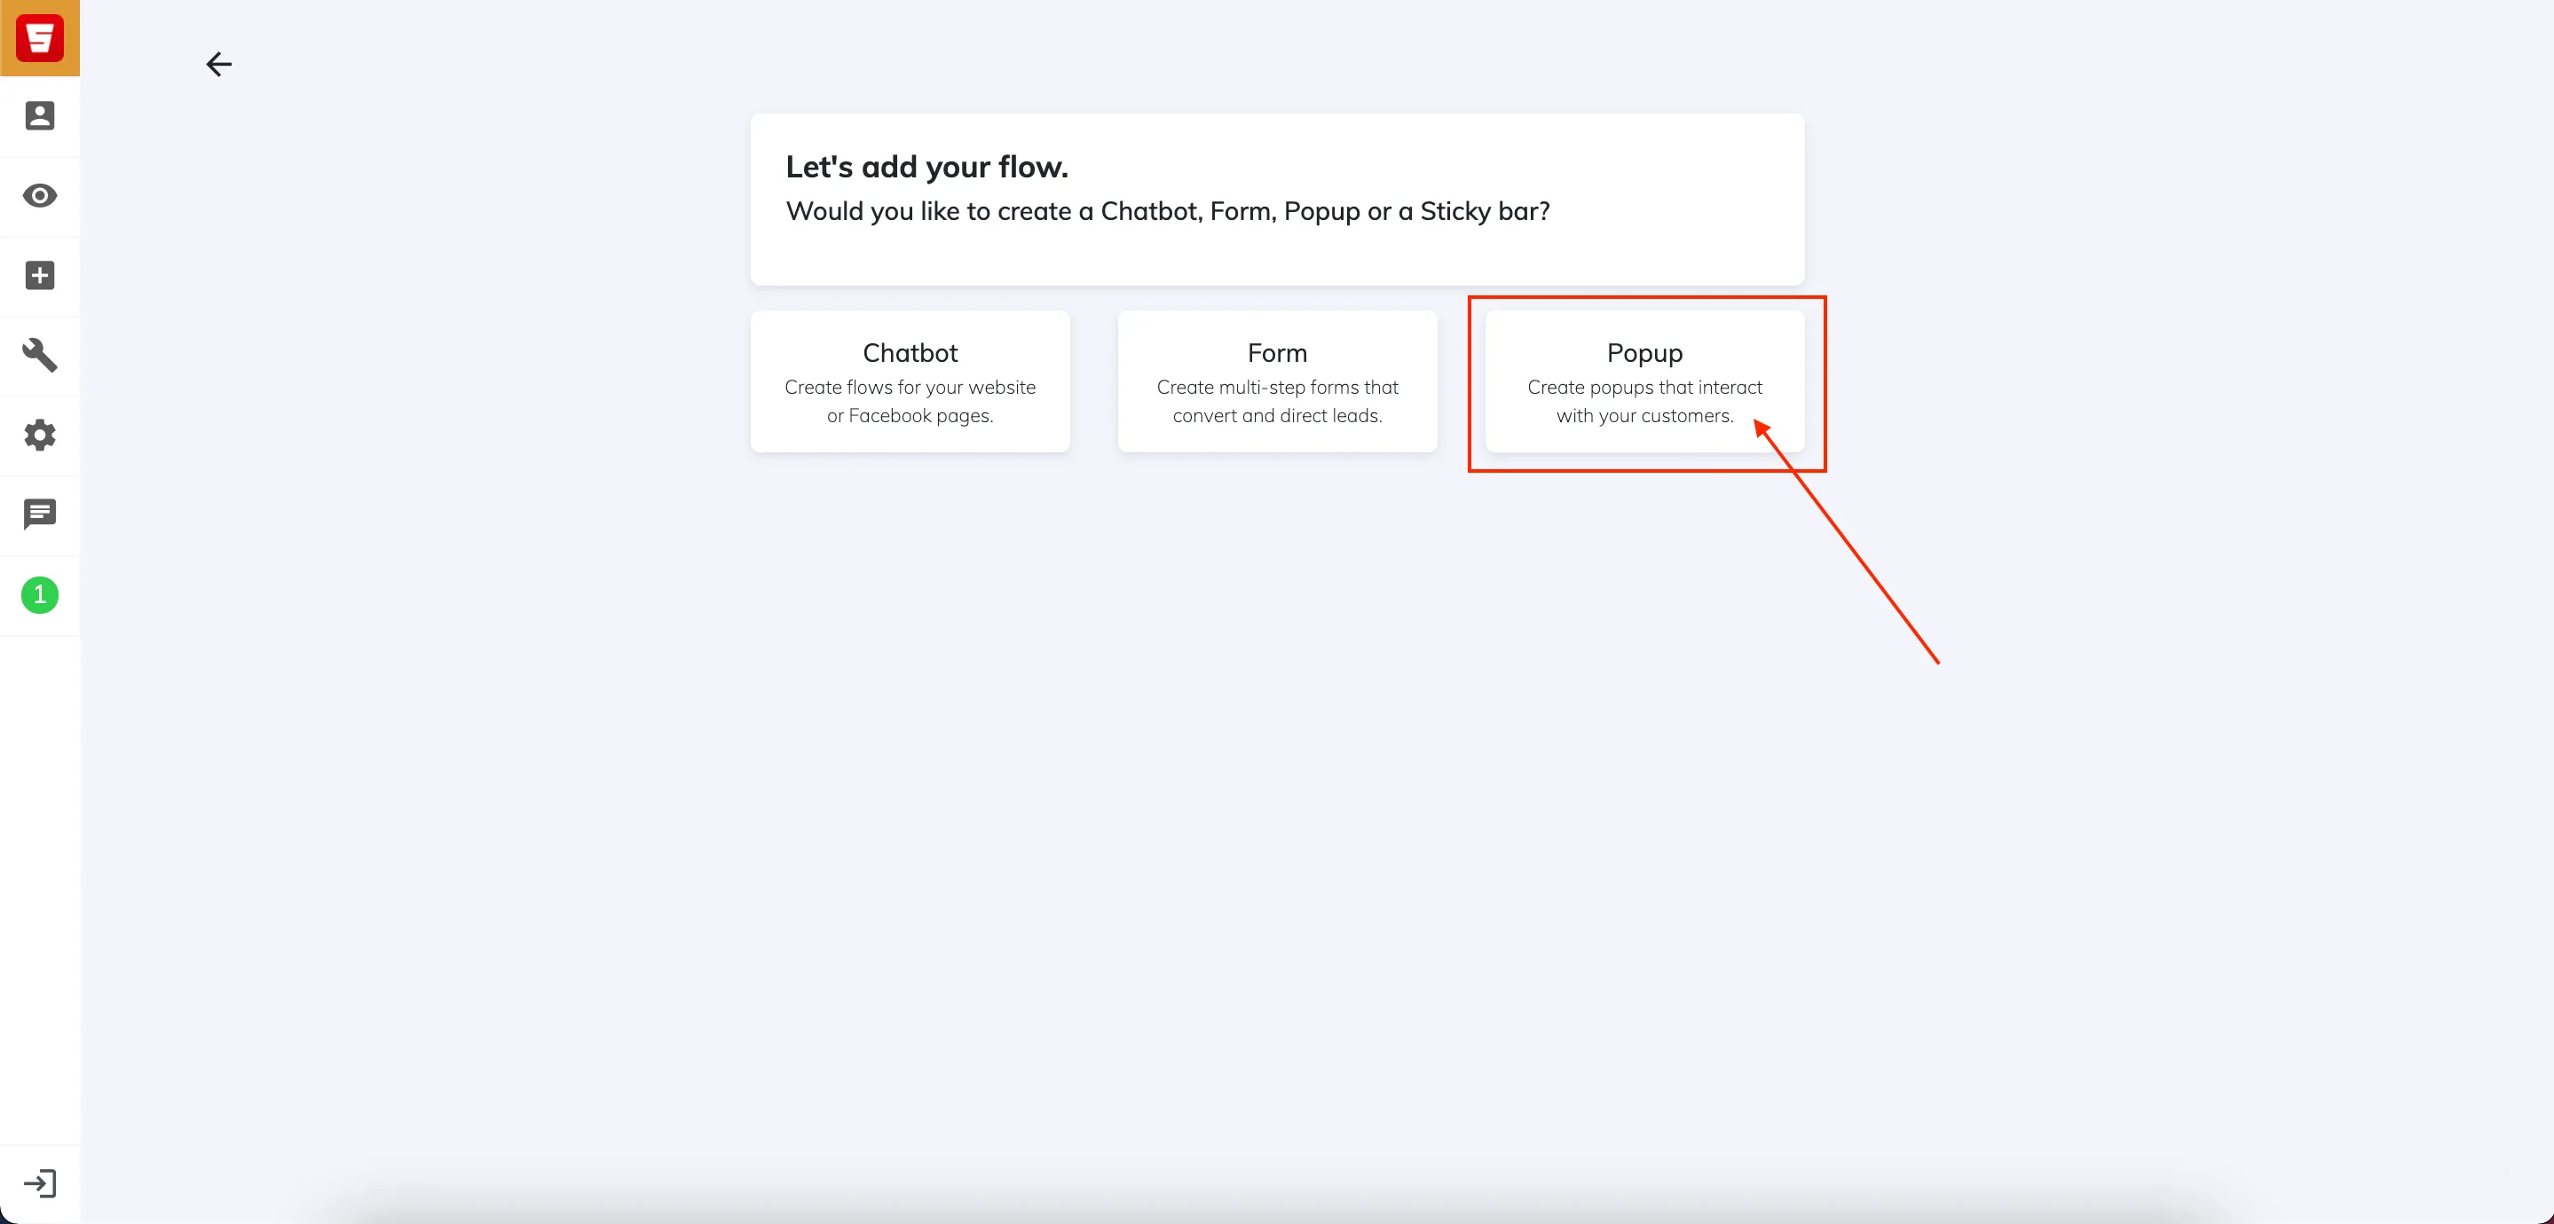The height and width of the screenshot is (1224, 2554).
Task: Click 'Create multi-step forms' description text
Action: (x=1277, y=388)
